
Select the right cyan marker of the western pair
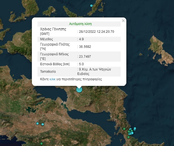pos(43,124)
